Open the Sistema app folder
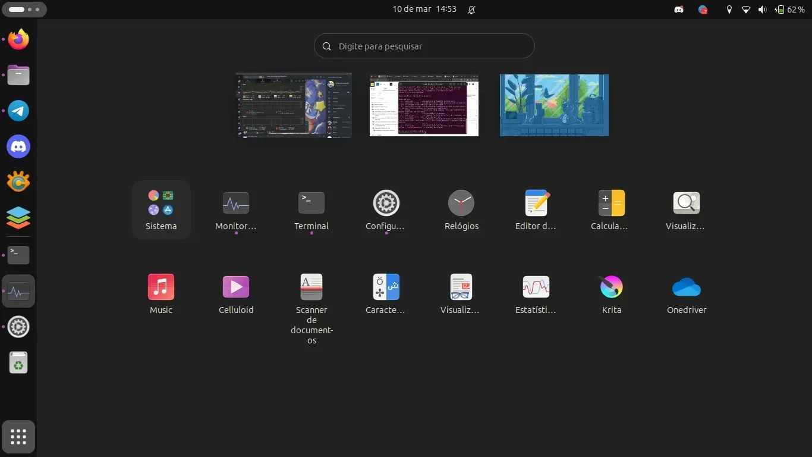Image resolution: width=812 pixels, height=457 pixels. coord(161,209)
